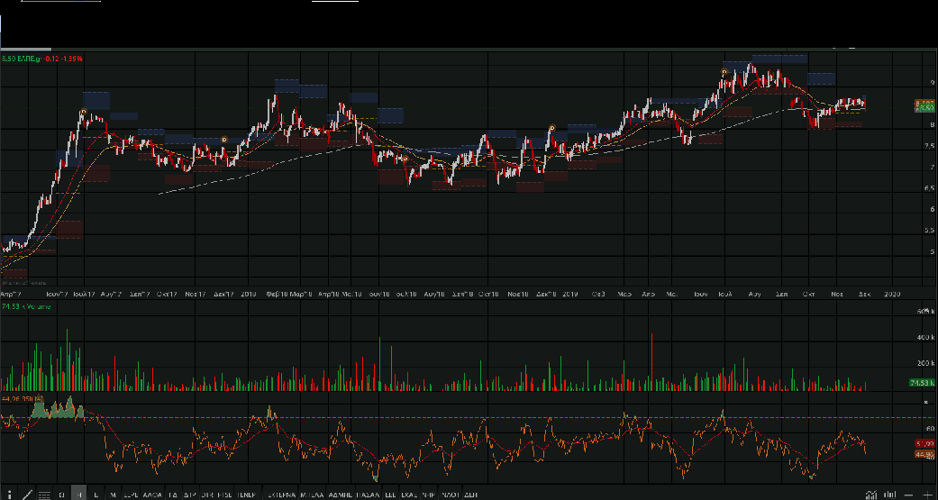Toggle the highlighted H timeframe button
The image size is (938, 500).
79,494
